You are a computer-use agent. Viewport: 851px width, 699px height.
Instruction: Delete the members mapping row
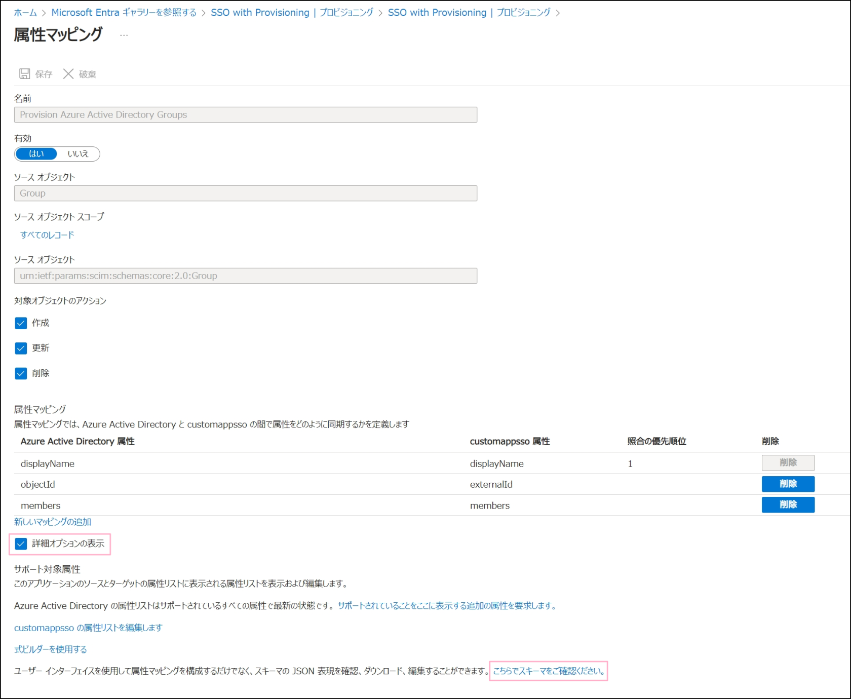(x=788, y=504)
